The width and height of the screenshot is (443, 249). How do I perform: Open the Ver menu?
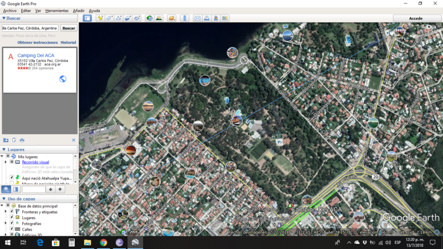pyautogui.click(x=38, y=11)
